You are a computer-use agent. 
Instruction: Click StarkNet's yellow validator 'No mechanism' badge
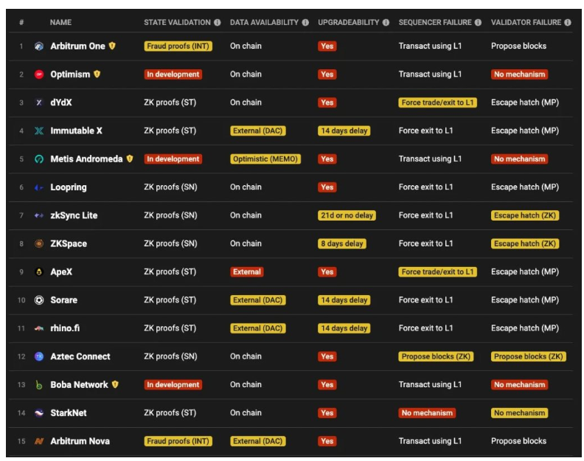pyautogui.click(x=519, y=413)
